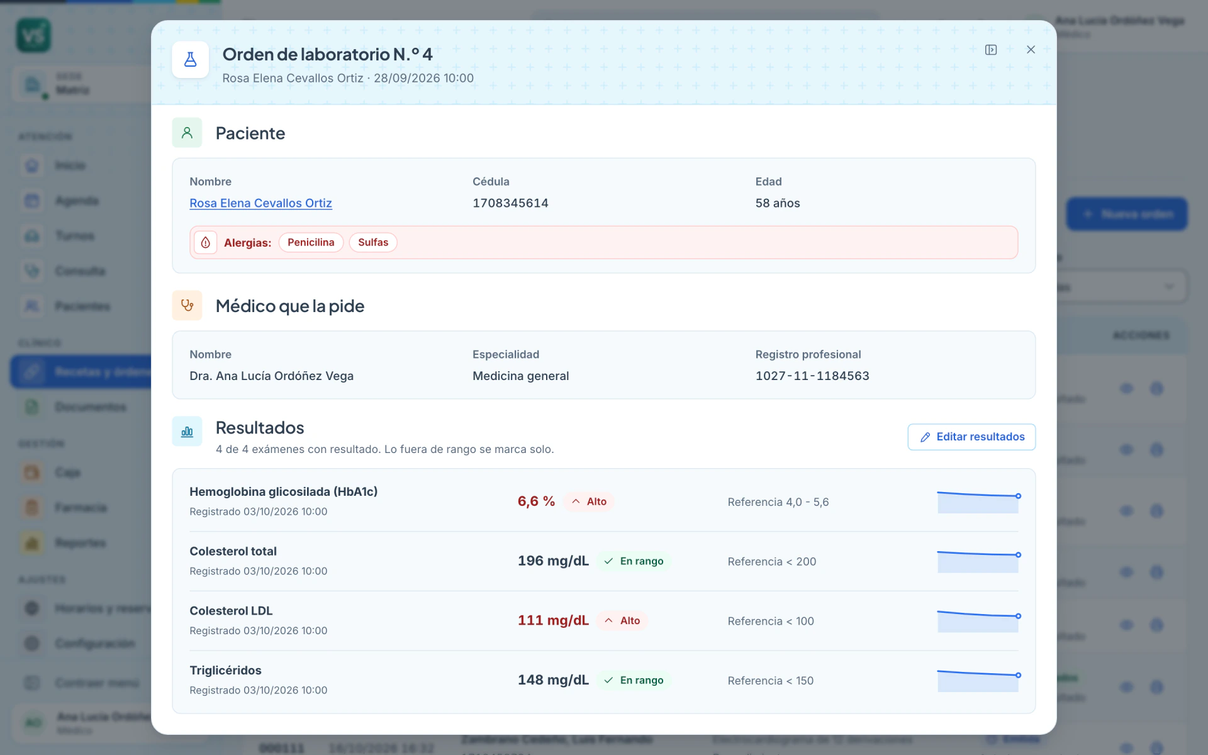Click the Editar resultados button
This screenshot has height=755, width=1208.
971,437
